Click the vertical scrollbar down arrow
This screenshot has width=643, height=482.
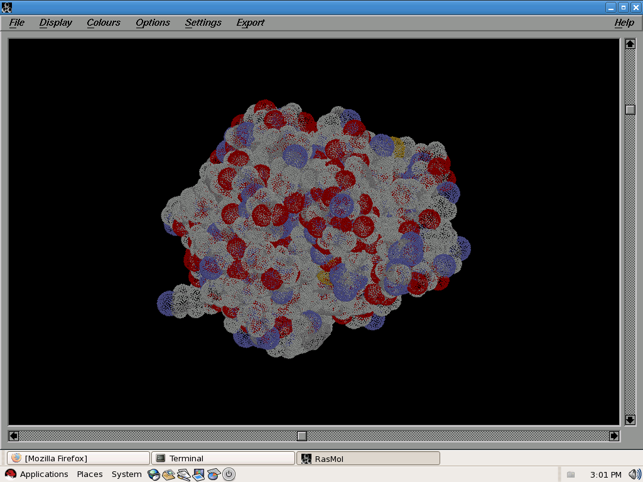click(x=630, y=420)
